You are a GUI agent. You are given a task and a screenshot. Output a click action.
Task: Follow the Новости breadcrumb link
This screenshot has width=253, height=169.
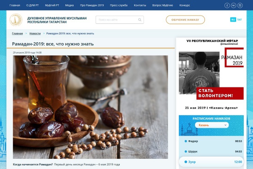[35, 33]
